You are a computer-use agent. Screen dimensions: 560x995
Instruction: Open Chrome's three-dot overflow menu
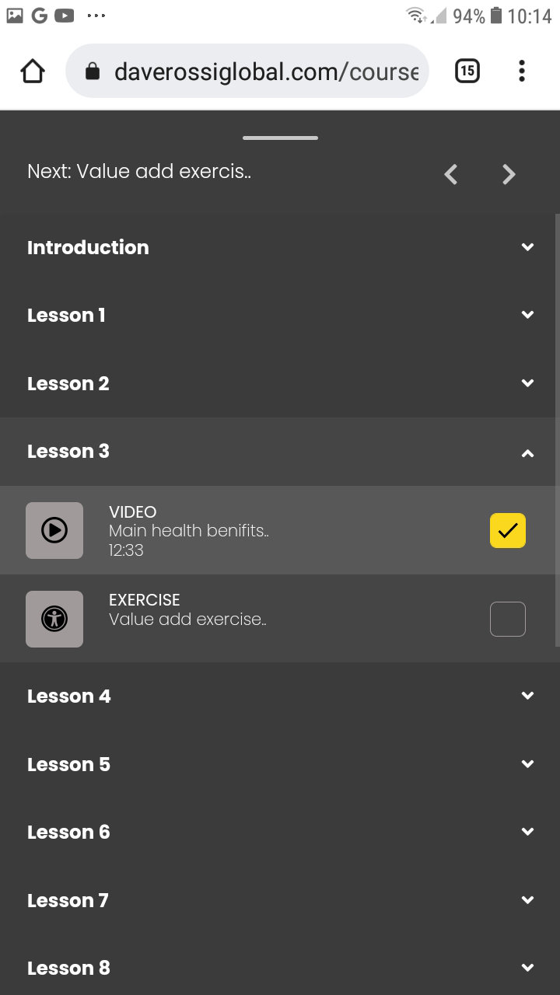[521, 72]
